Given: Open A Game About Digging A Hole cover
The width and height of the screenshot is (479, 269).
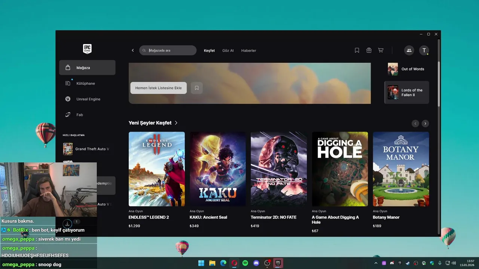Looking at the screenshot, I should pos(340,169).
